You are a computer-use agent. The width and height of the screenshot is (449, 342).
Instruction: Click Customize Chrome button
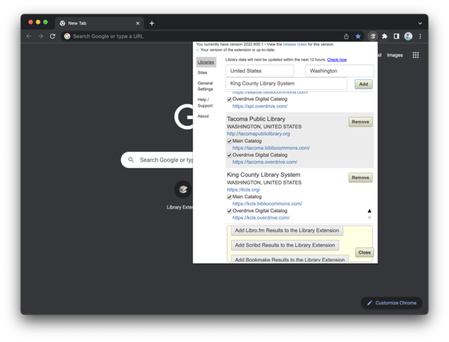click(391, 303)
